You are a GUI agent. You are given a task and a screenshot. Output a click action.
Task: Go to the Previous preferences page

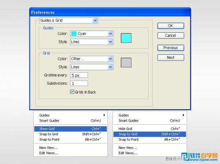pos(170,48)
